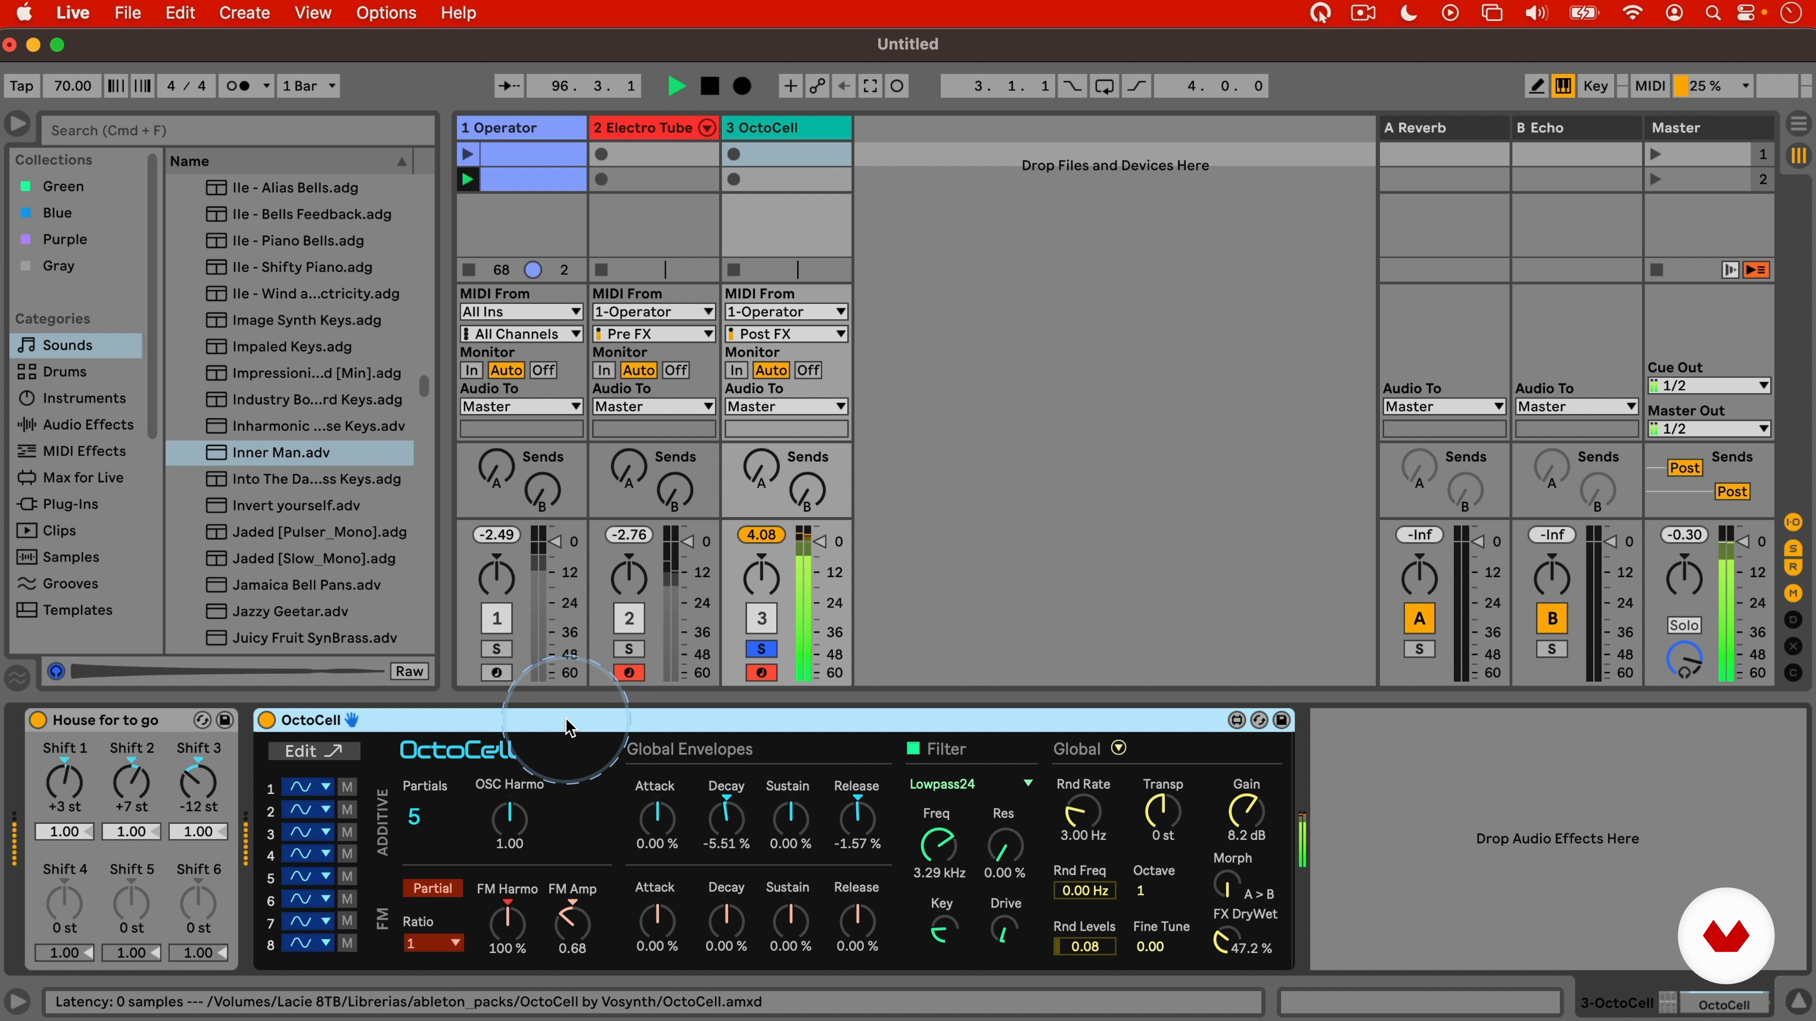Unsolo the OctoCell track S button
Screen dimensions: 1816x1021
pyautogui.click(x=761, y=649)
